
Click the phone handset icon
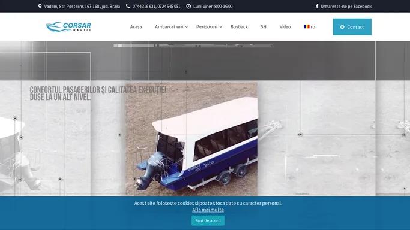128,6
